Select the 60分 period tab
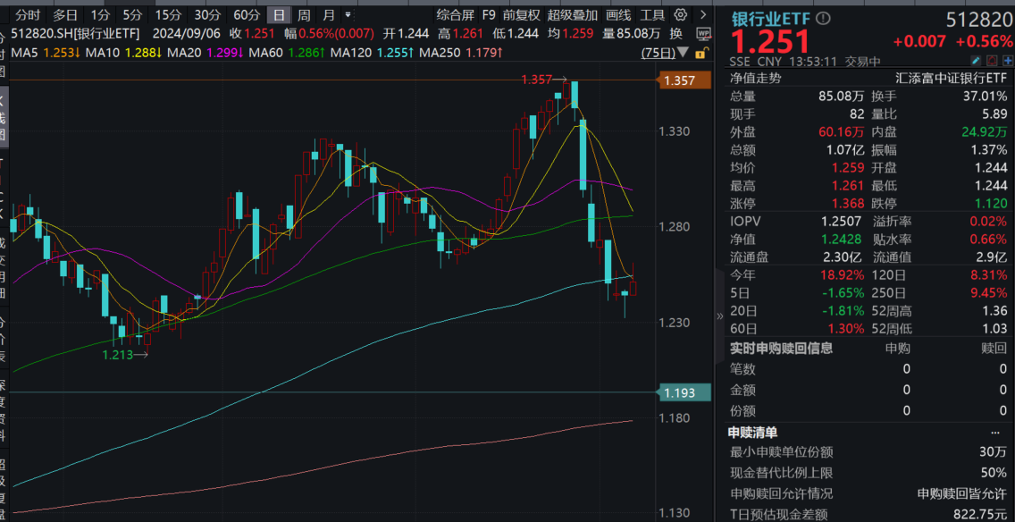 pos(246,14)
